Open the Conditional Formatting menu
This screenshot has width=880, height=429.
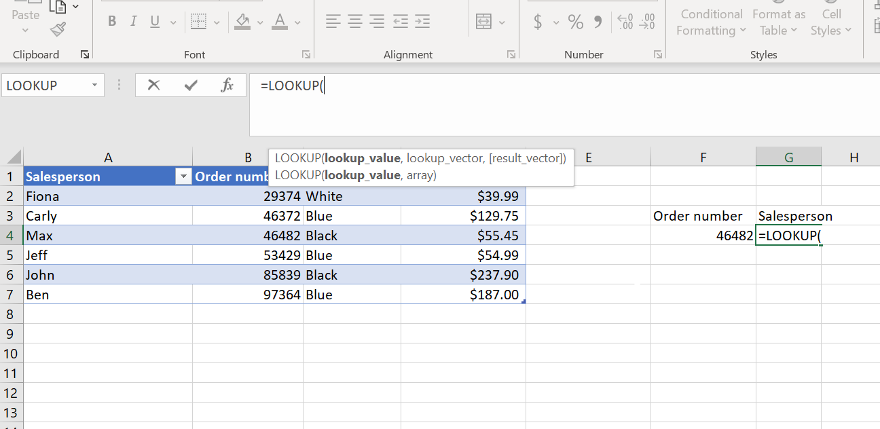coord(711,22)
